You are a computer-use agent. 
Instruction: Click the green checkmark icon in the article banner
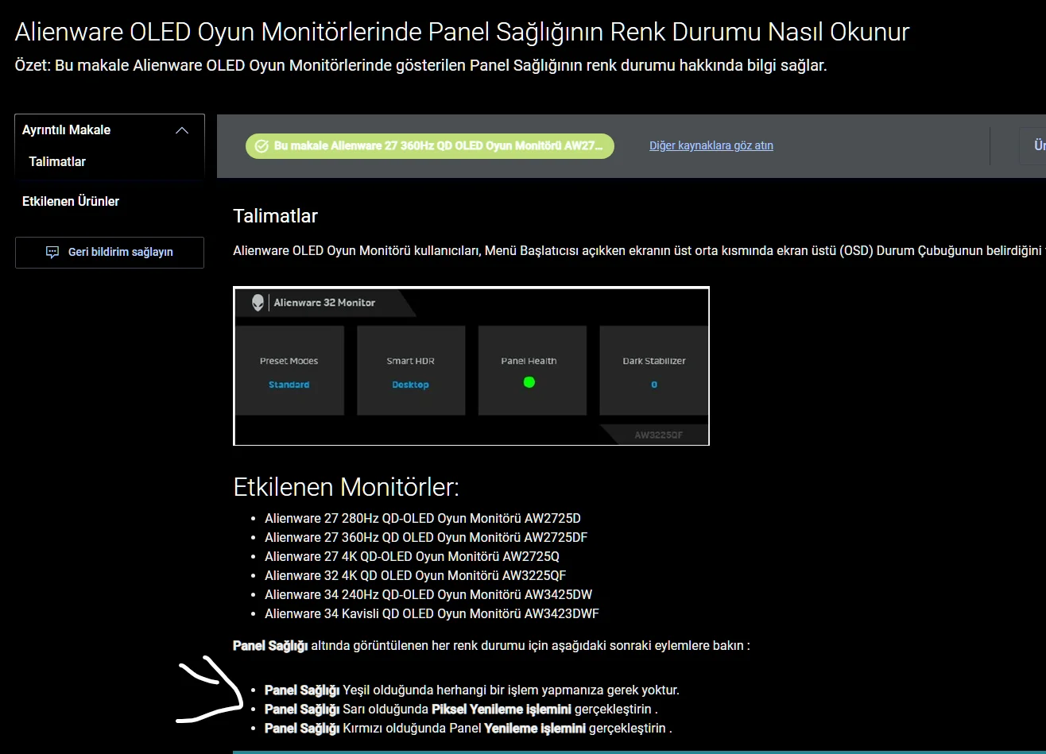tap(261, 146)
